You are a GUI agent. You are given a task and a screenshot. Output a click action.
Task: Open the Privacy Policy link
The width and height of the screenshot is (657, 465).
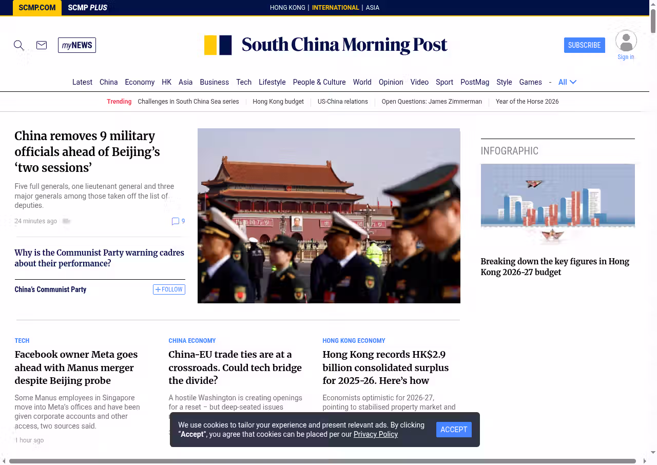click(x=375, y=434)
